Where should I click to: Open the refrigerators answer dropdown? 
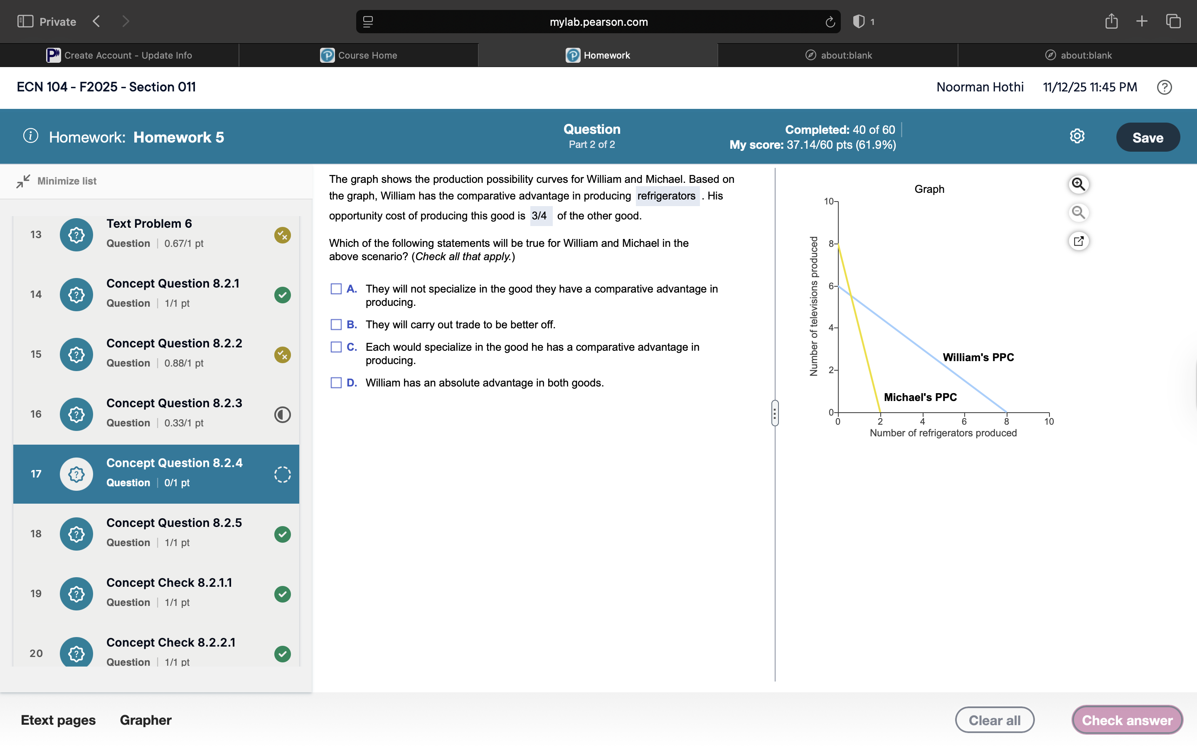click(x=666, y=196)
